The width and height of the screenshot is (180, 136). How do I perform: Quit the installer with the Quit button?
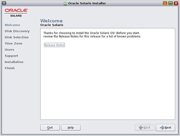click(x=50, y=128)
